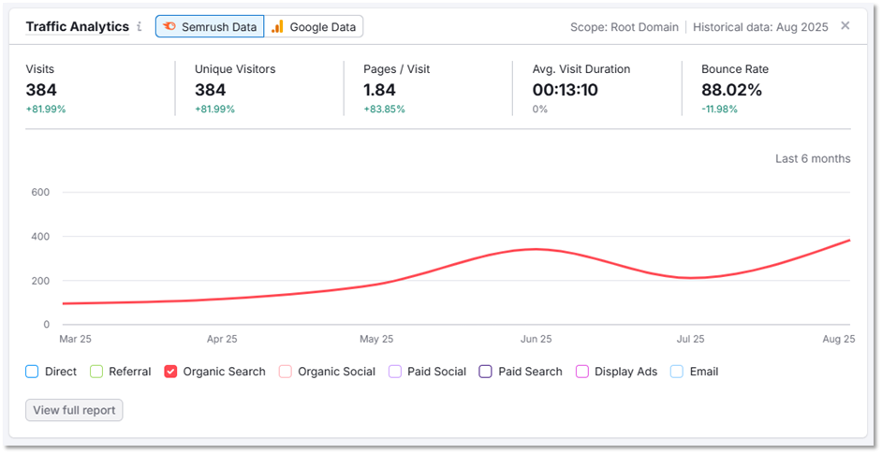Click the Aug 25 endpoint of the chart line
882x454 pixels.
pos(848,241)
